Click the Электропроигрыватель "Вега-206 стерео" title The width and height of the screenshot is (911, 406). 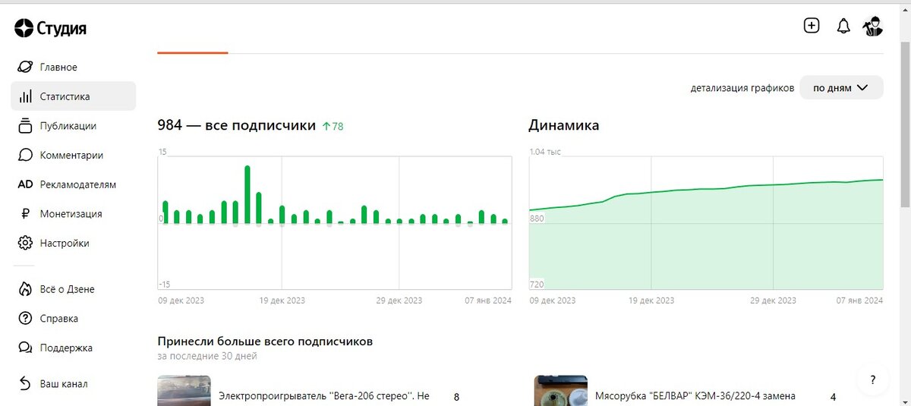[x=324, y=396]
